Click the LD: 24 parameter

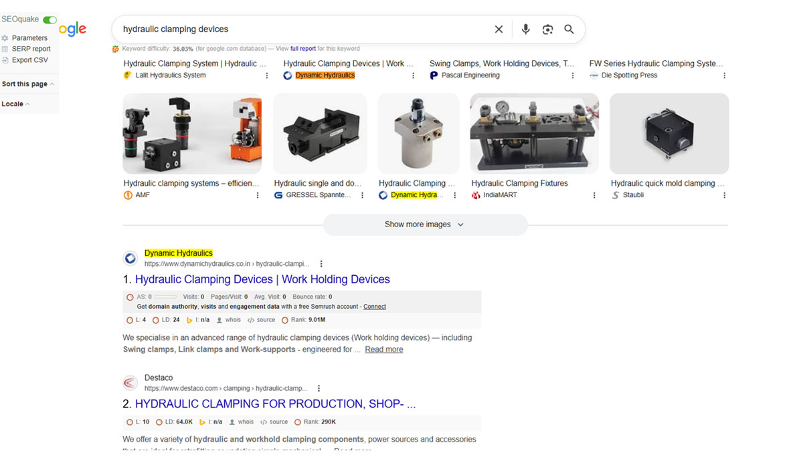167,320
